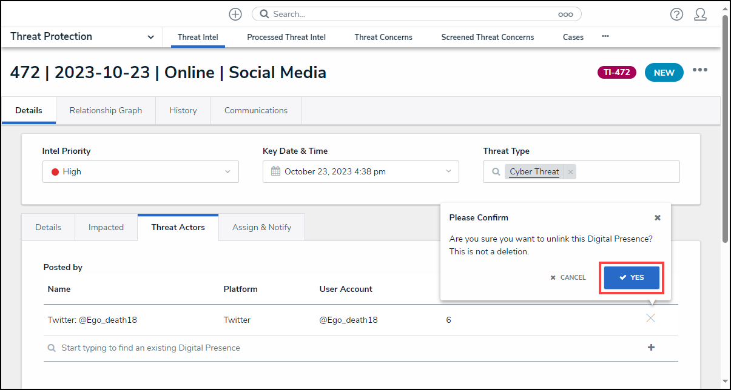This screenshot has width=731, height=390.
Task: Confirm unlink by clicking Yes
Action: point(632,277)
